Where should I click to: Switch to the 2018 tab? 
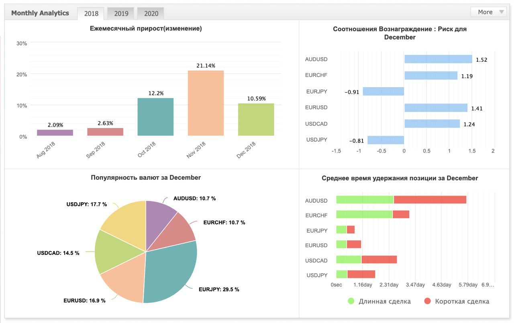(x=92, y=13)
